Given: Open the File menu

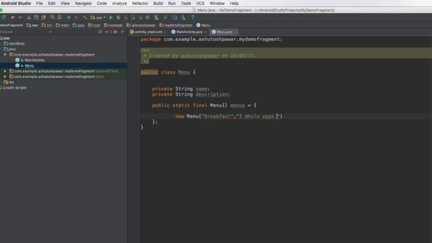Looking at the screenshot, I should tap(39, 3).
